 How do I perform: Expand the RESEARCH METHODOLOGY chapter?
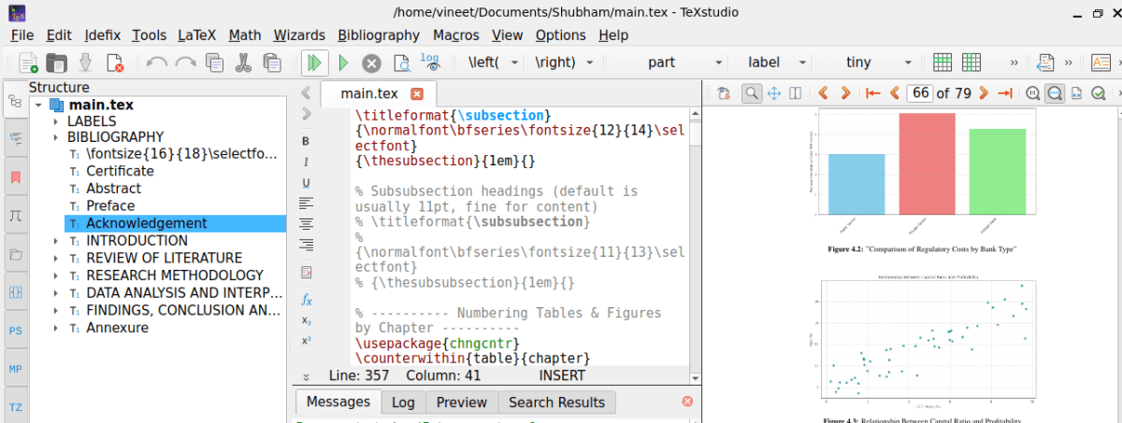click(x=56, y=275)
